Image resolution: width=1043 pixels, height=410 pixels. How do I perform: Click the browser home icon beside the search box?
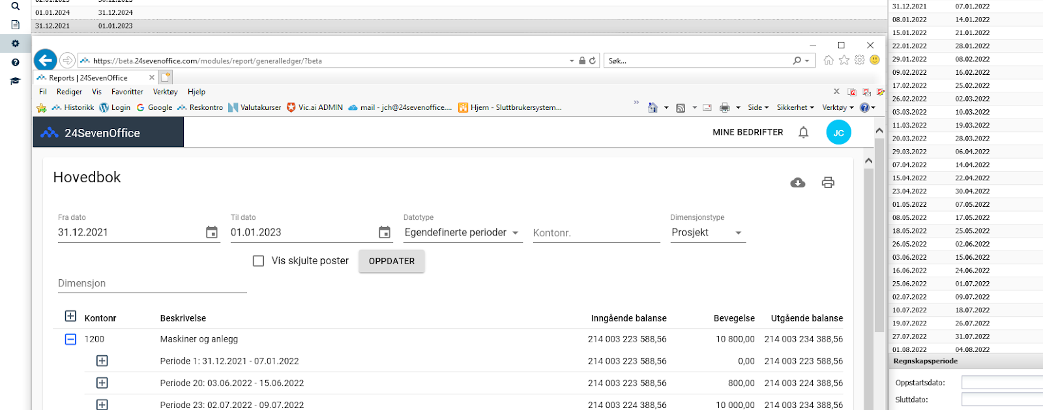pyautogui.click(x=829, y=60)
